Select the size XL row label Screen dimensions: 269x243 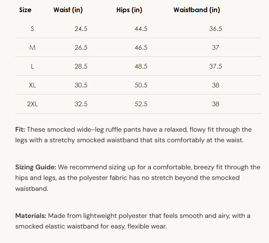click(32, 85)
